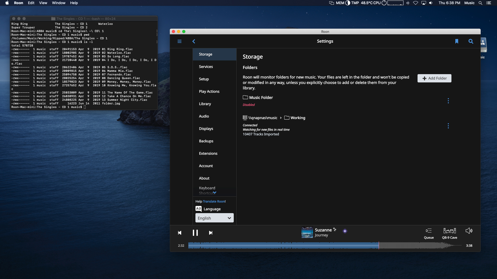Open the bookmarks icon in Roon header
The height and width of the screenshot is (279, 497).
[x=457, y=41]
